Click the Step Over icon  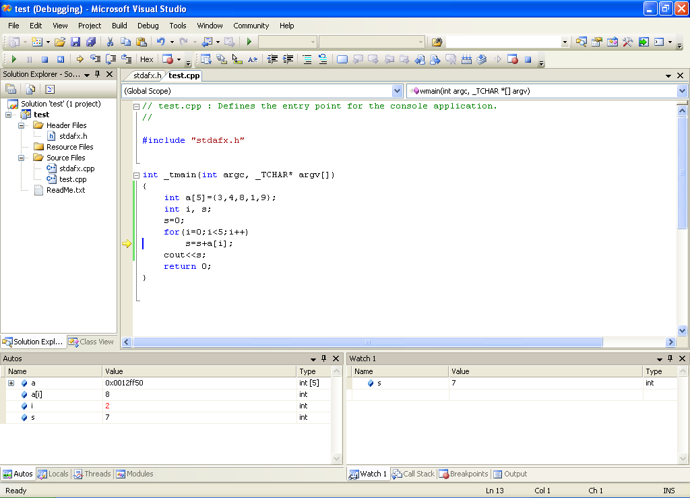(111, 59)
